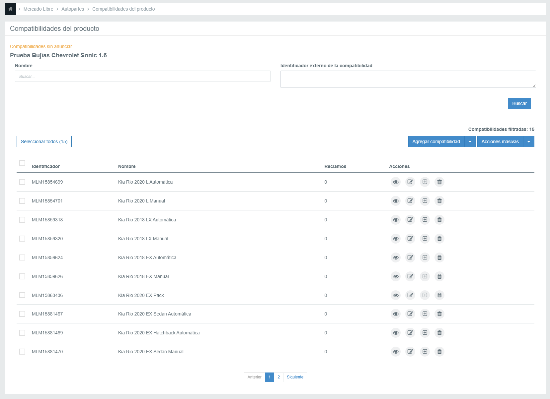Select checkbox for Kia Rio 2018 LX Automática
550x399 pixels.
[22, 220]
